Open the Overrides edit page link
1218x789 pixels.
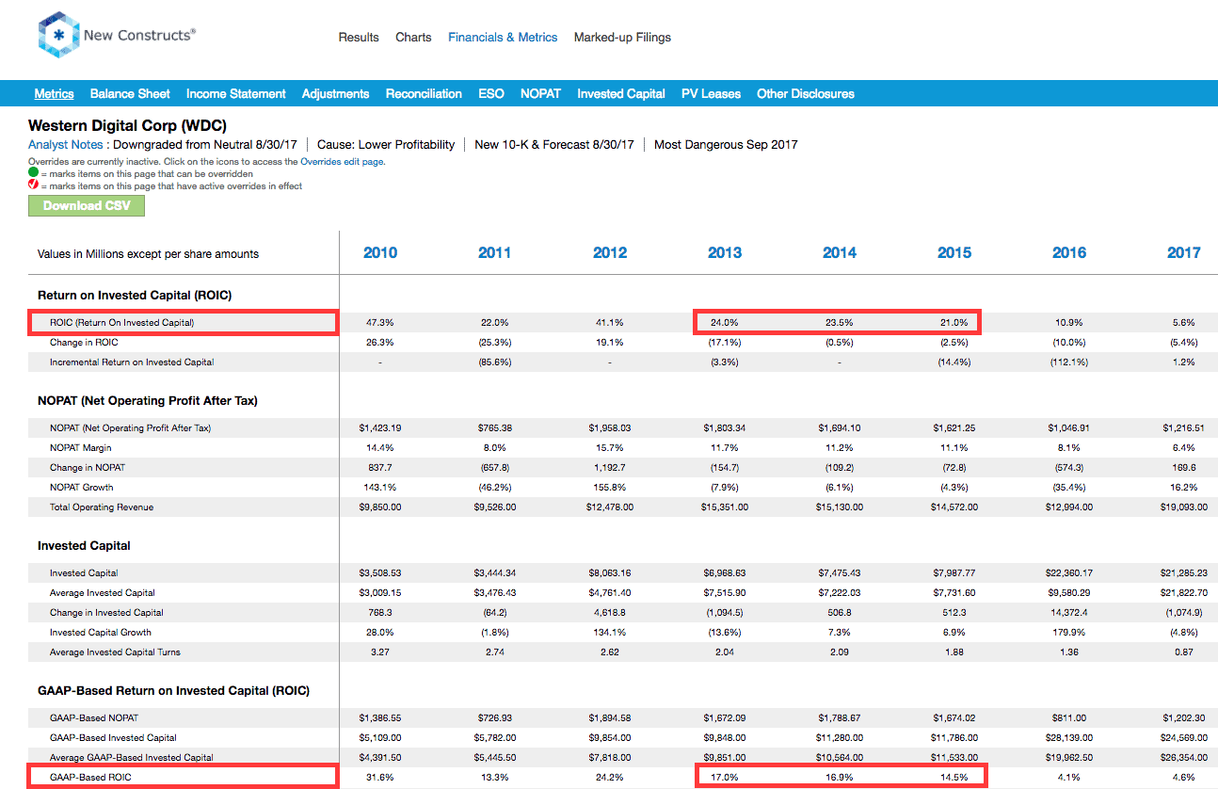coord(342,162)
